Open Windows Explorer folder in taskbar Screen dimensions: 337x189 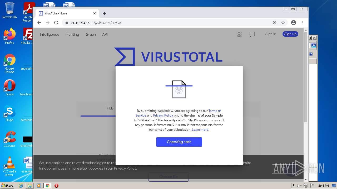point(30,186)
